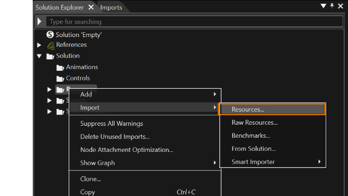This screenshot has height=196, width=348.
Task: Expand the Resources folder arrow
Action: pyautogui.click(x=49, y=89)
